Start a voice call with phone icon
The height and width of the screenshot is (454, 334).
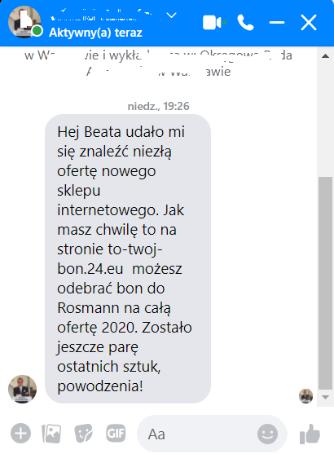pyautogui.click(x=245, y=23)
